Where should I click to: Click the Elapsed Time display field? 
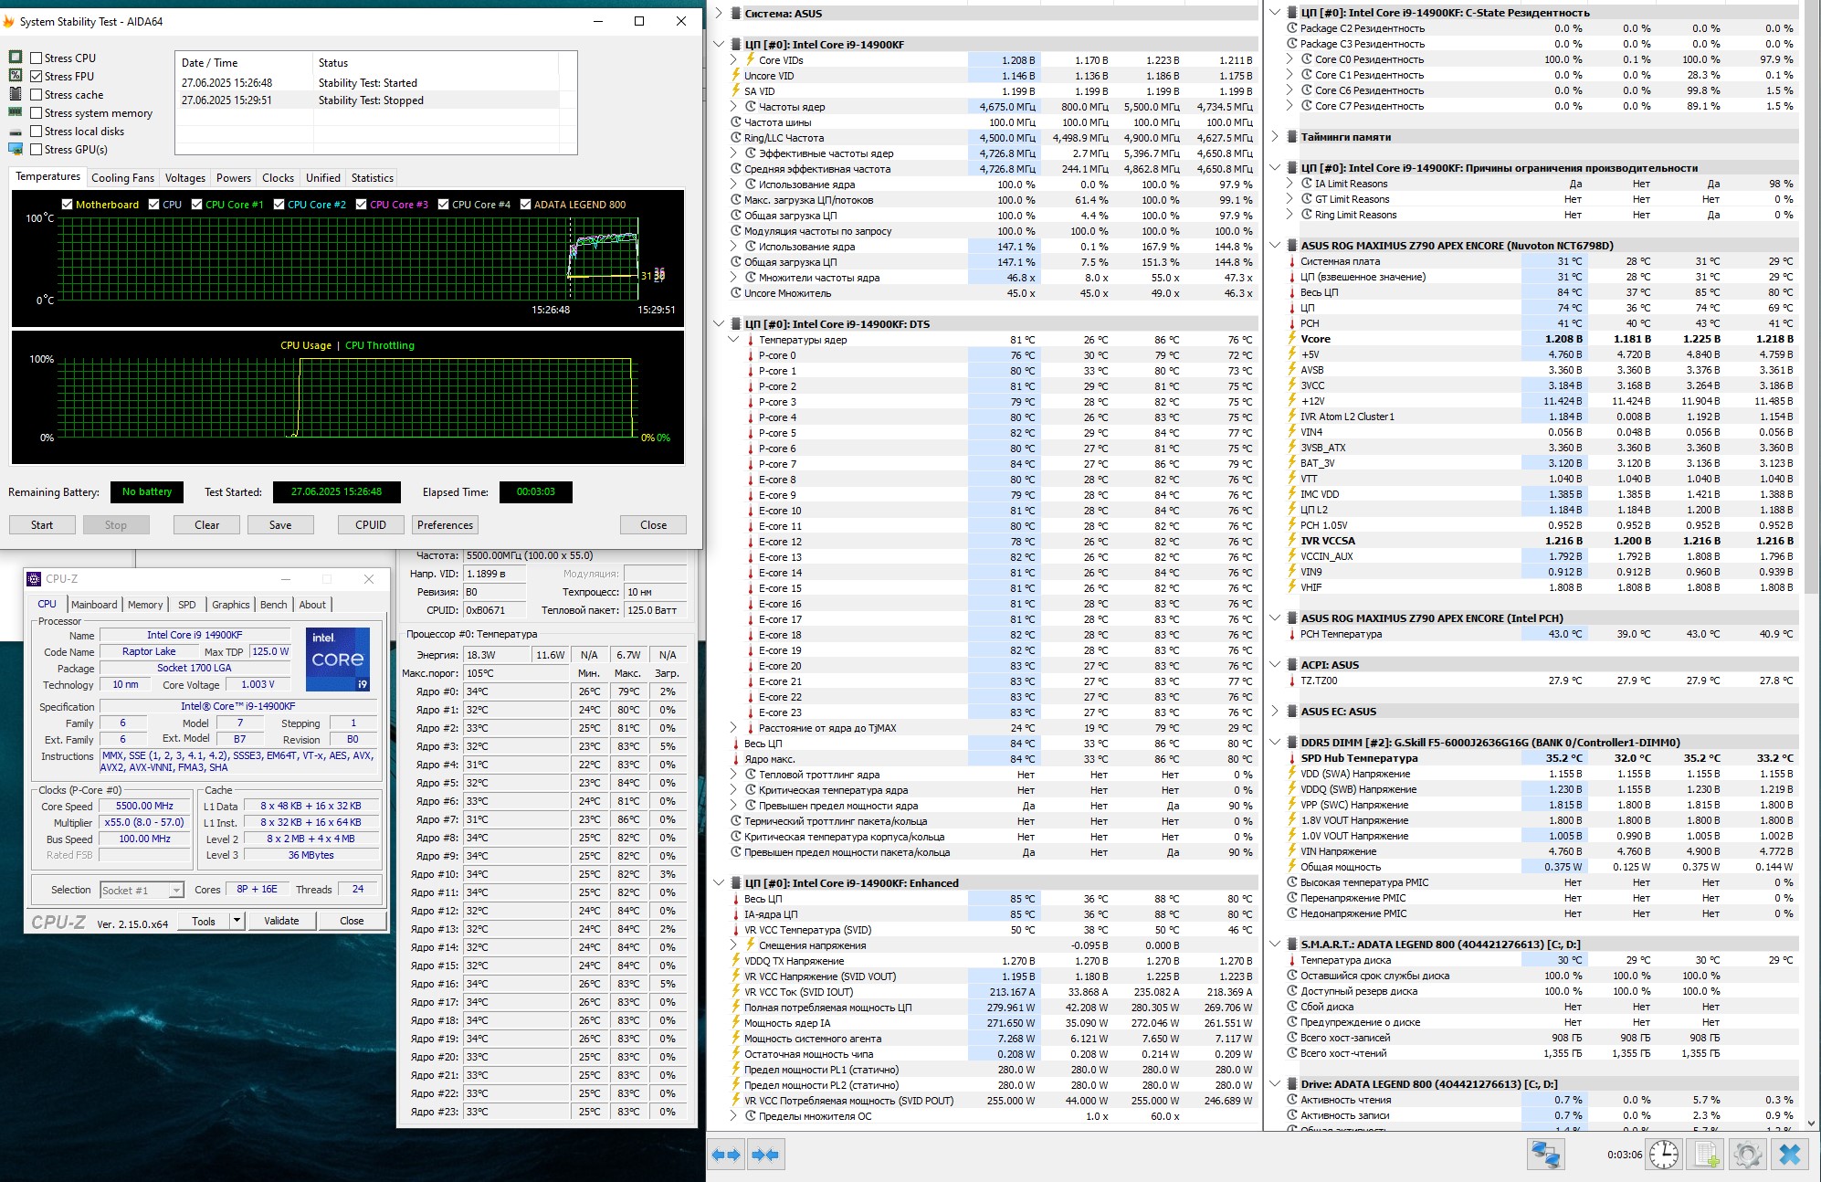[x=535, y=491]
